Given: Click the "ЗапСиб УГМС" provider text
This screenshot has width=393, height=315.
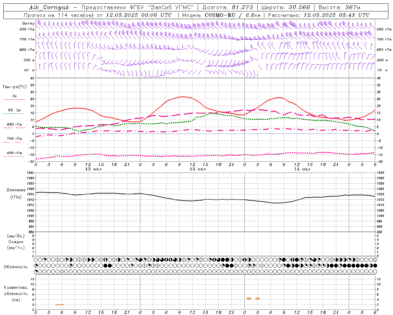Looking at the screenshot, I should tap(170, 7).
